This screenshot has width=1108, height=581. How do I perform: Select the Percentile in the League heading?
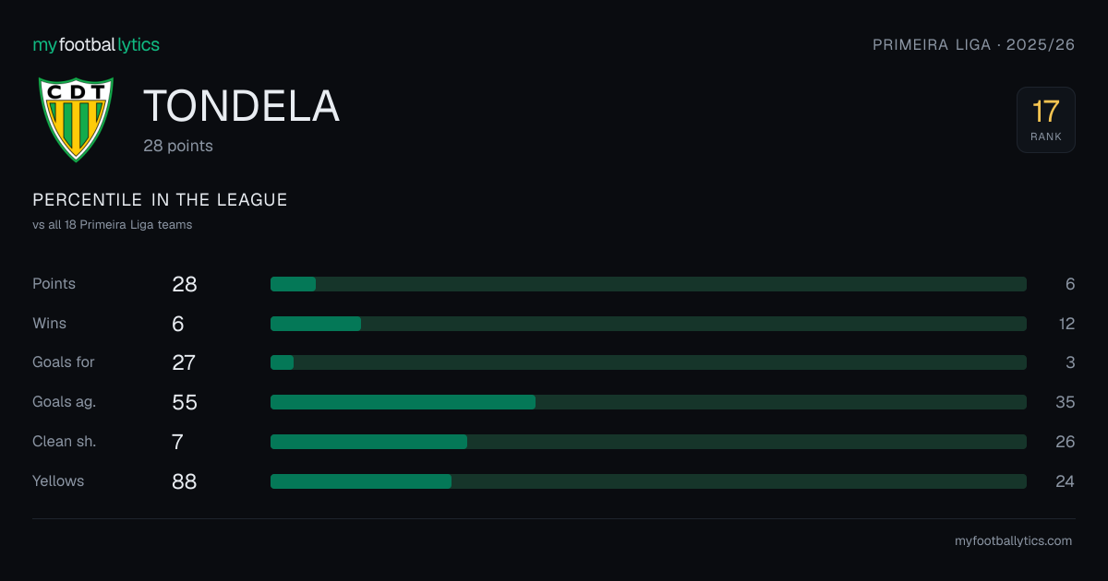coord(160,200)
